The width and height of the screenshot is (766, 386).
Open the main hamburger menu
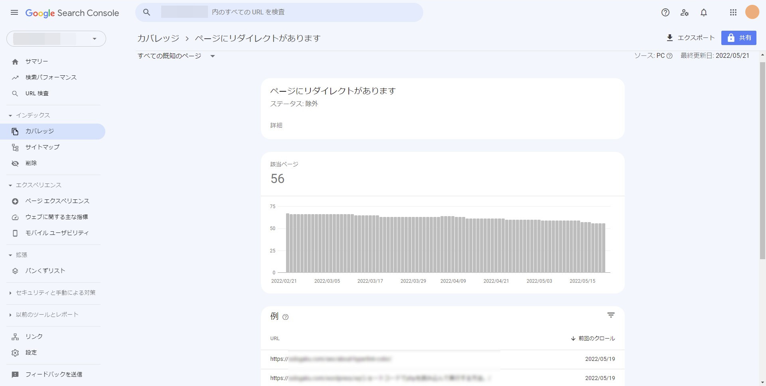(14, 12)
